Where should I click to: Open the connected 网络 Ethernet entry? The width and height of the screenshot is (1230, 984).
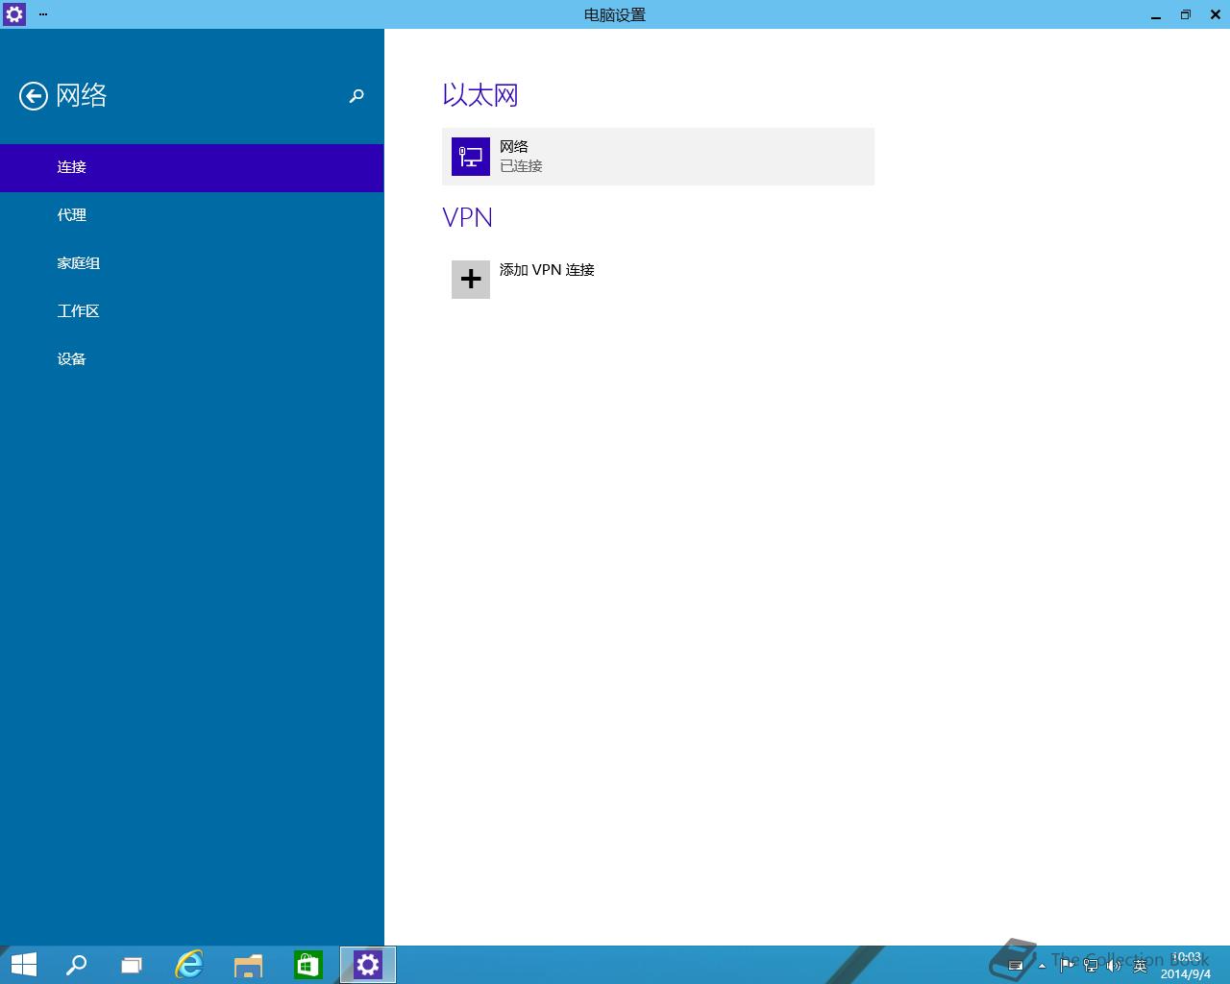pos(658,157)
